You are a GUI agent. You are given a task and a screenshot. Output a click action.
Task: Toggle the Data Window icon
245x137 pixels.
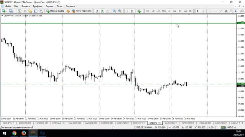(25, 11)
